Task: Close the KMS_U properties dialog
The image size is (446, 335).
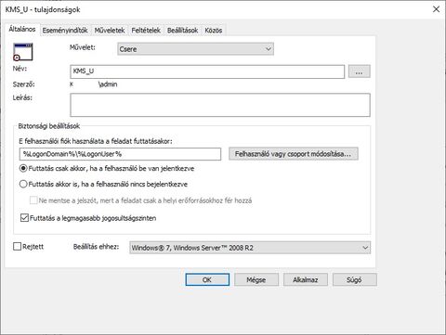Action: (436, 9)
